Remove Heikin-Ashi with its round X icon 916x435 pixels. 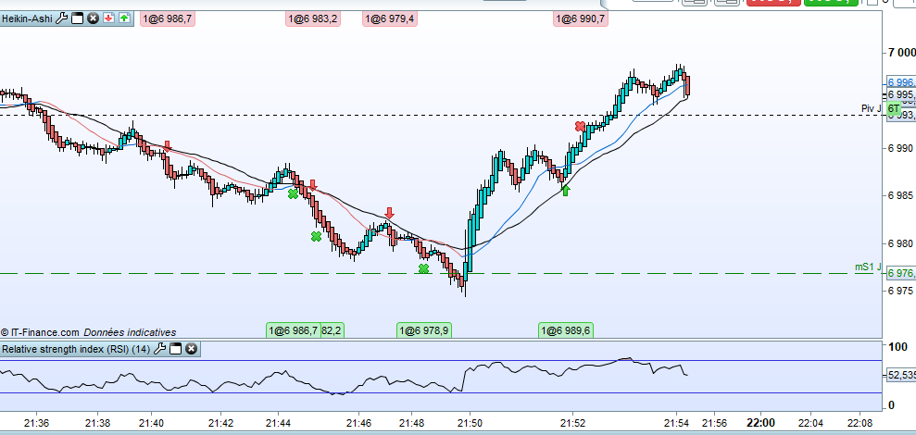coord(93,19)
